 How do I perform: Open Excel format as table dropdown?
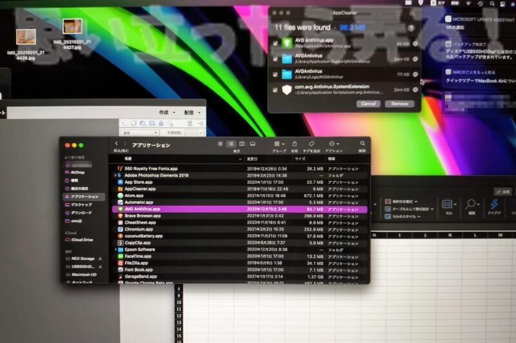coord(410,209)
